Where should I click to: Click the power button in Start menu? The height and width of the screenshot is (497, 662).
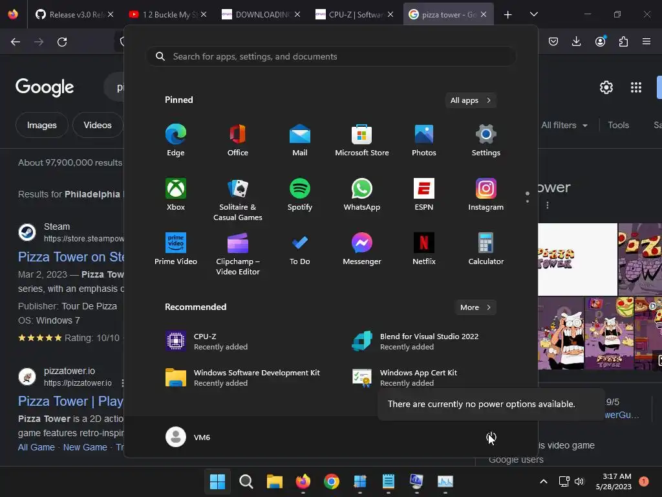491,437
